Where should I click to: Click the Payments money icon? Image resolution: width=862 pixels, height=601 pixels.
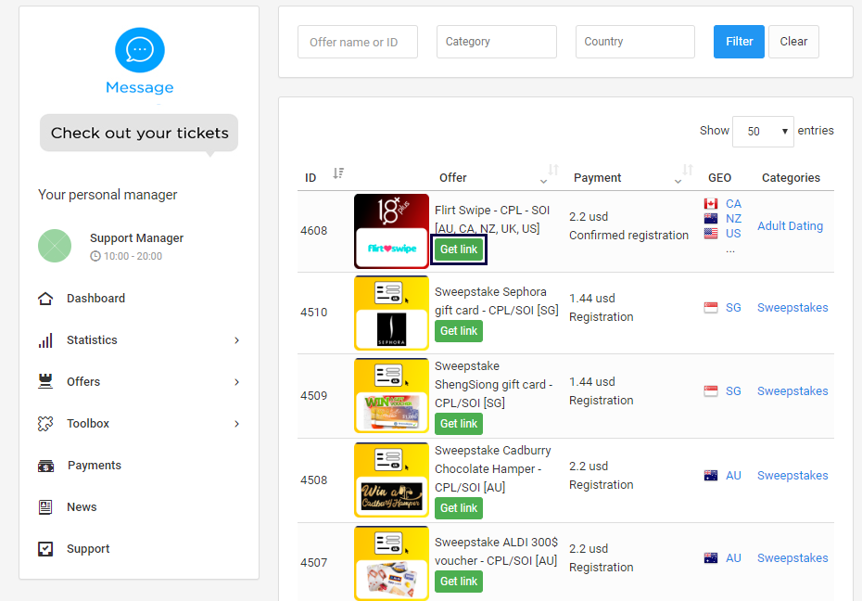point(45,466)
